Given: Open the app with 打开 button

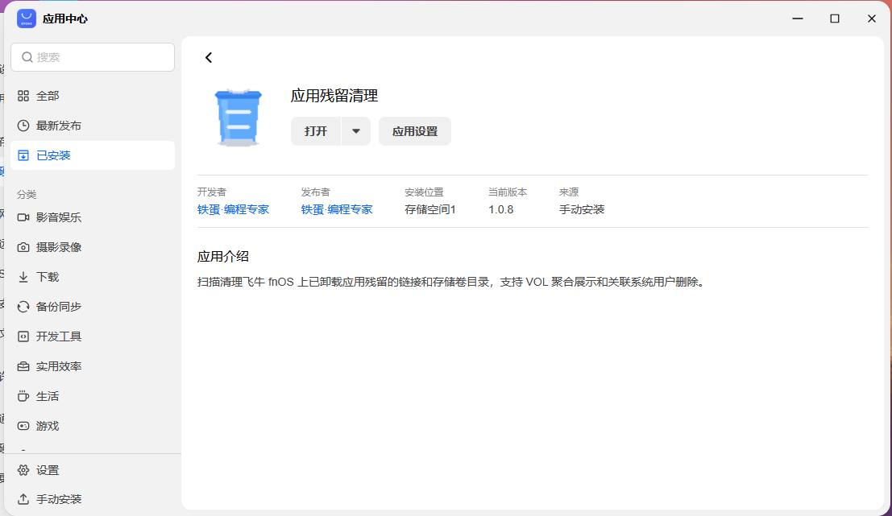Looking at the screenshot, I should point(316,131).
